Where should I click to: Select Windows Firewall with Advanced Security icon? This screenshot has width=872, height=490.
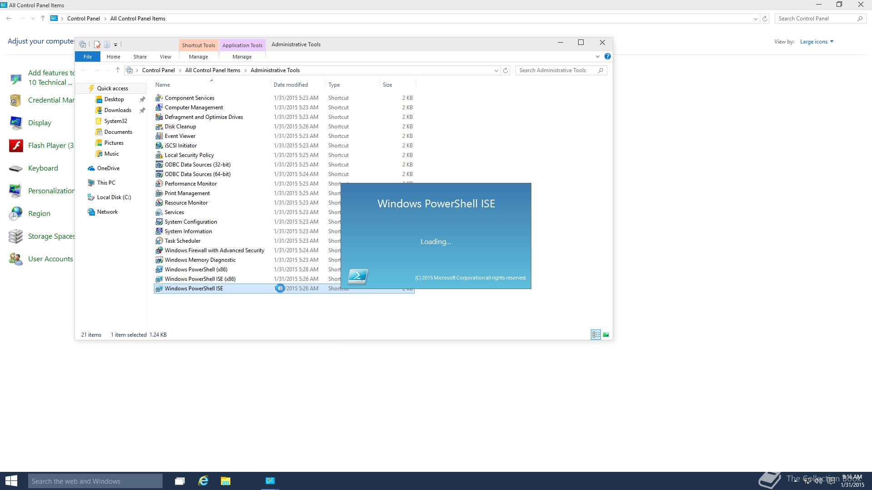[159, 250]
